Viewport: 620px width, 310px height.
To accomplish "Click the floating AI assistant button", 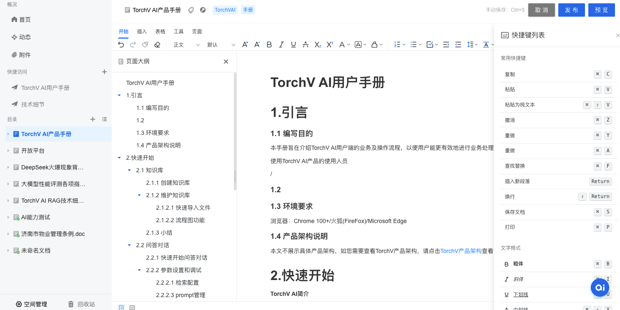I will click(600, 288).
